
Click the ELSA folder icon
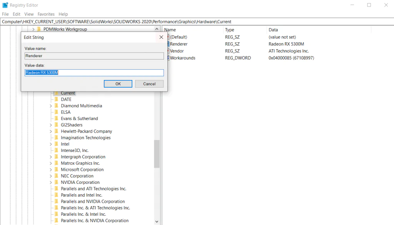pos(56,112)
